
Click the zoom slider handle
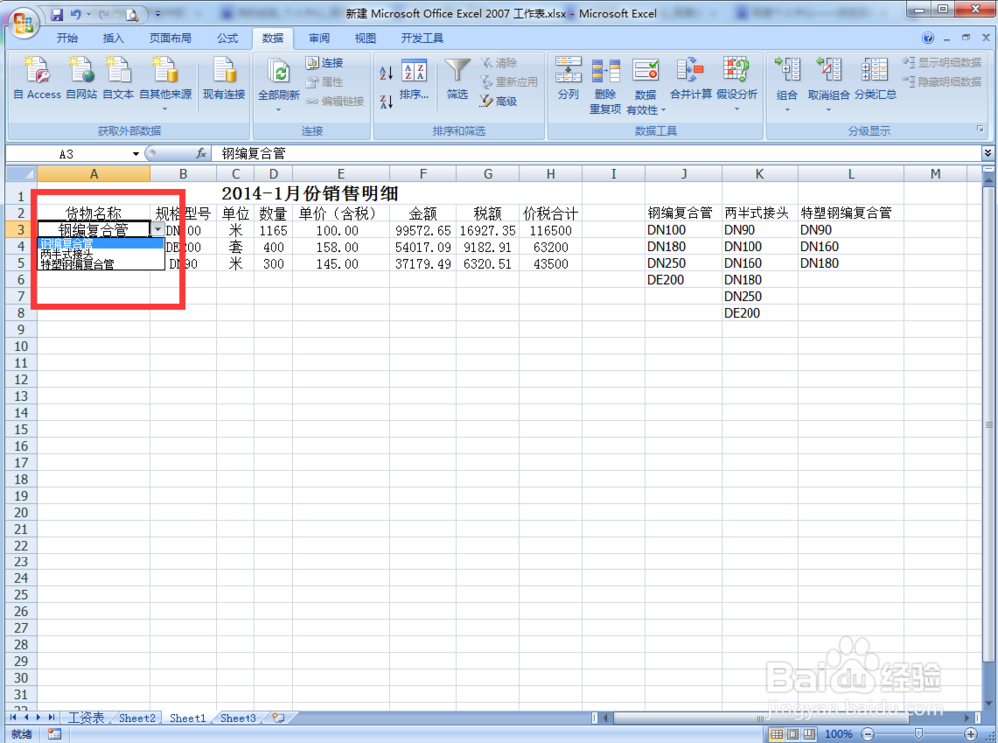point(919,734)
